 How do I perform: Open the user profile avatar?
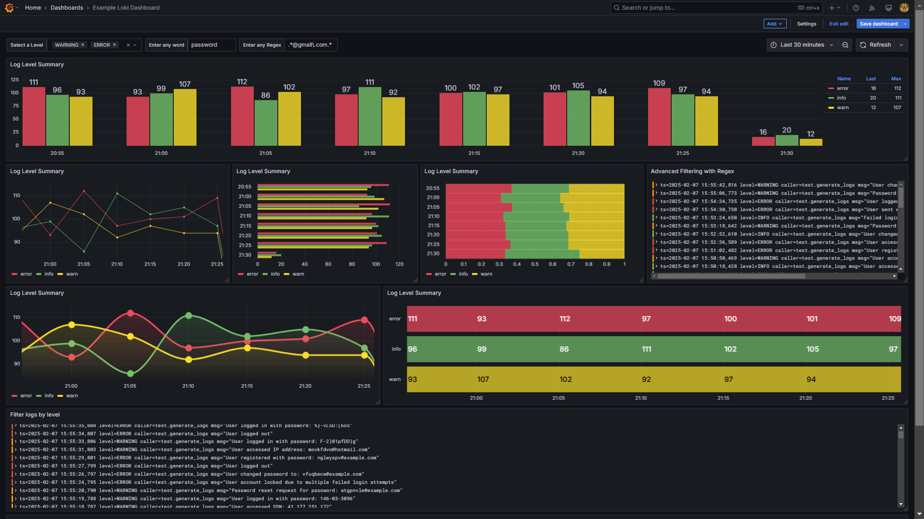click(x=904, y=8)
